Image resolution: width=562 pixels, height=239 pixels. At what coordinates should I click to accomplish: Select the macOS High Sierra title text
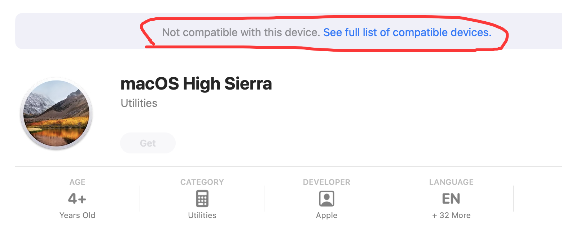click(196, 84)
